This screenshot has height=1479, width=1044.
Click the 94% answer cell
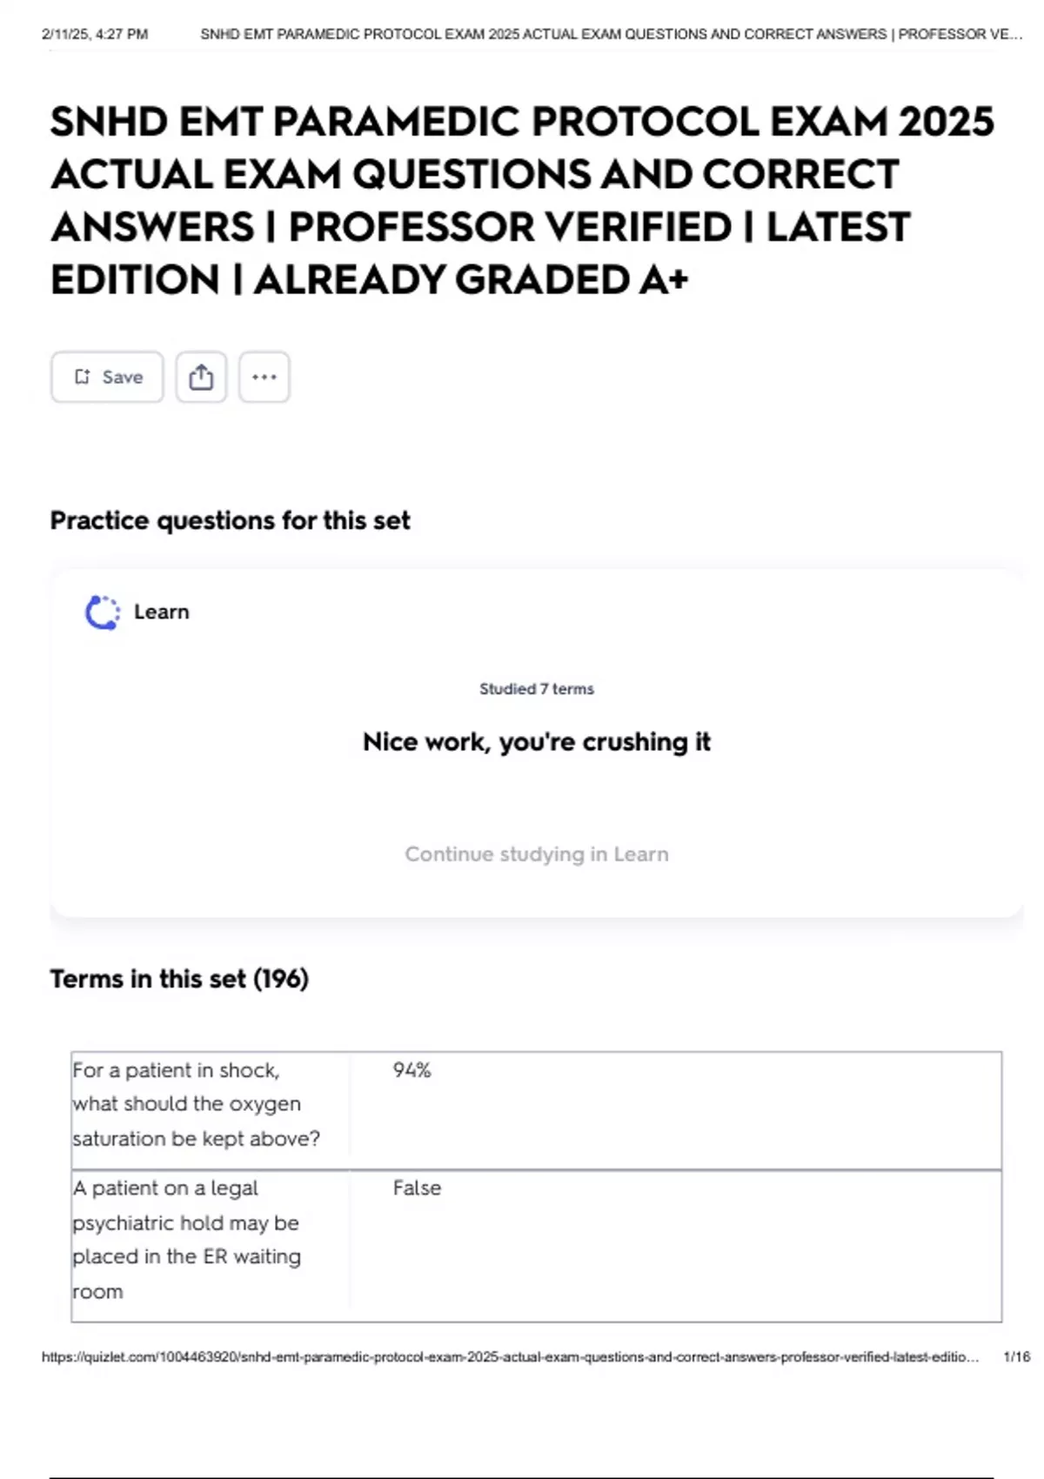[x=412, y=1070]
